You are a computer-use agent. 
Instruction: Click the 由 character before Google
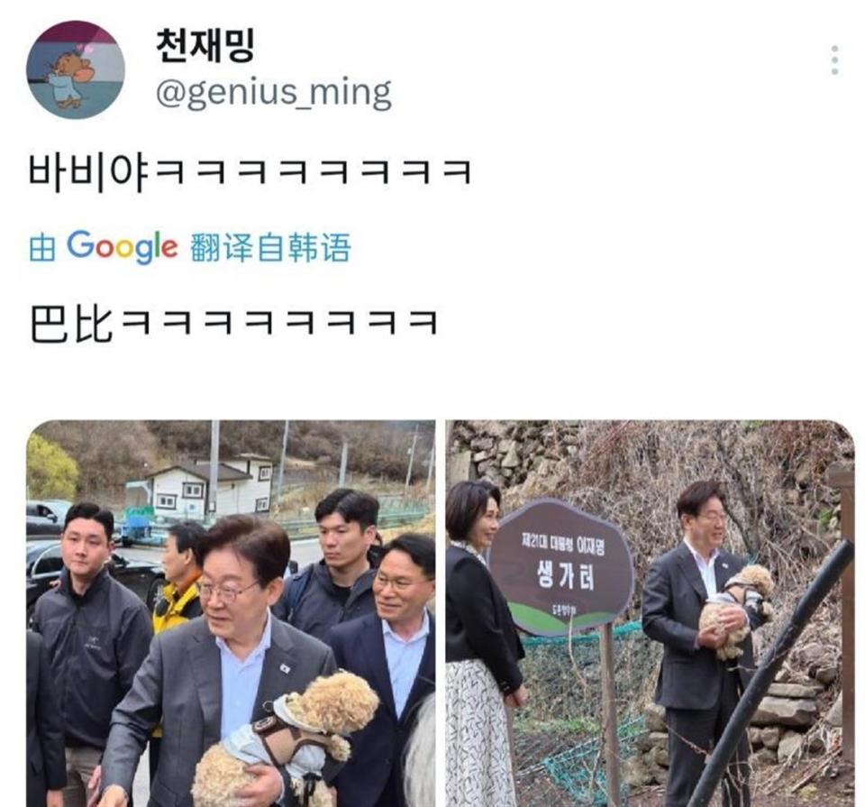(x=42, y=248)
